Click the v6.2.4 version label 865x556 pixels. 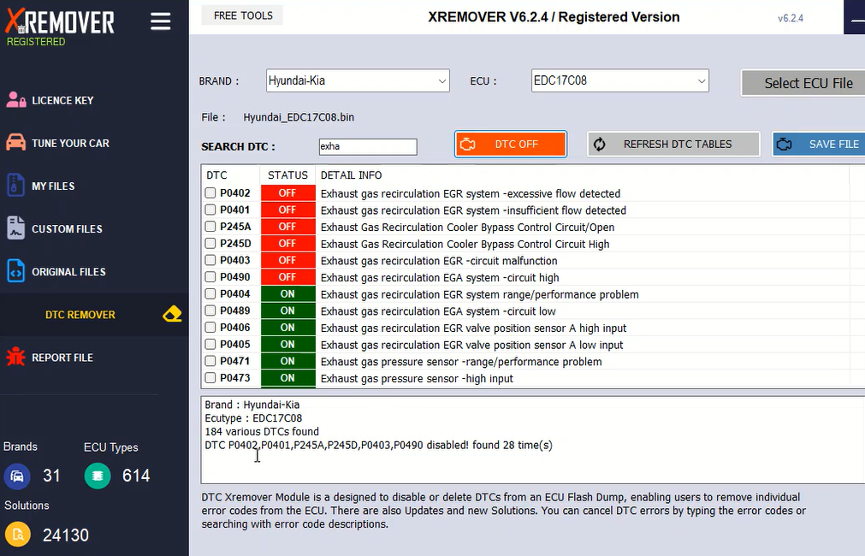coord(790,18)
